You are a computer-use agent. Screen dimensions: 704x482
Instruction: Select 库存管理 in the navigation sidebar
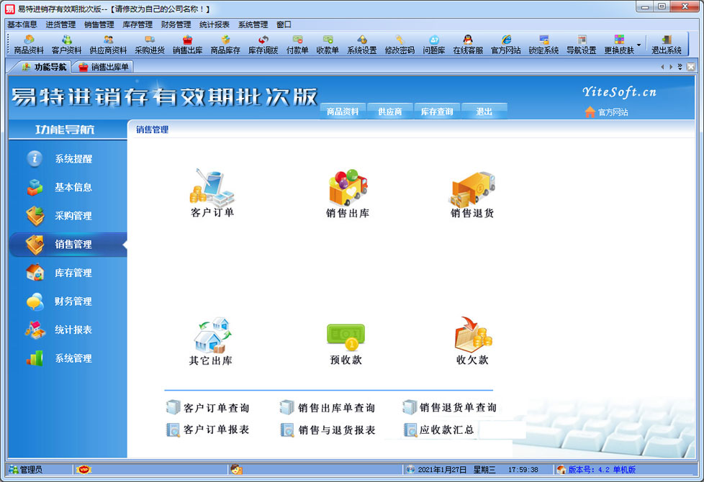73,273
